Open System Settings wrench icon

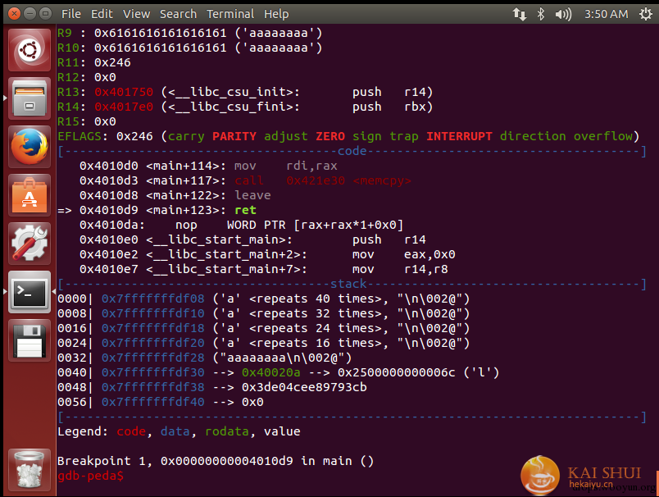(30, 244)
